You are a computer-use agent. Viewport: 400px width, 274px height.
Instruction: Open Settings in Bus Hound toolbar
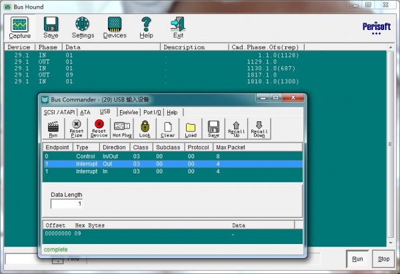click(83, 27)
